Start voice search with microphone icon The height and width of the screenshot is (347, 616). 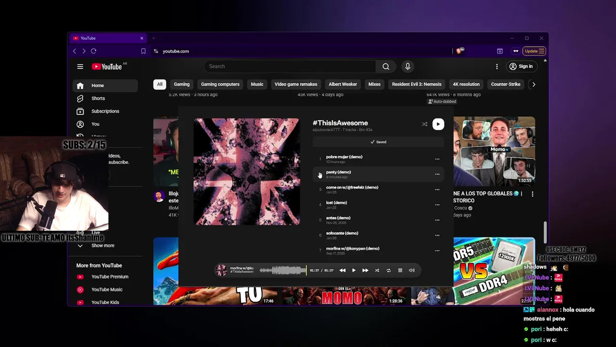click(x=408, y=67)
